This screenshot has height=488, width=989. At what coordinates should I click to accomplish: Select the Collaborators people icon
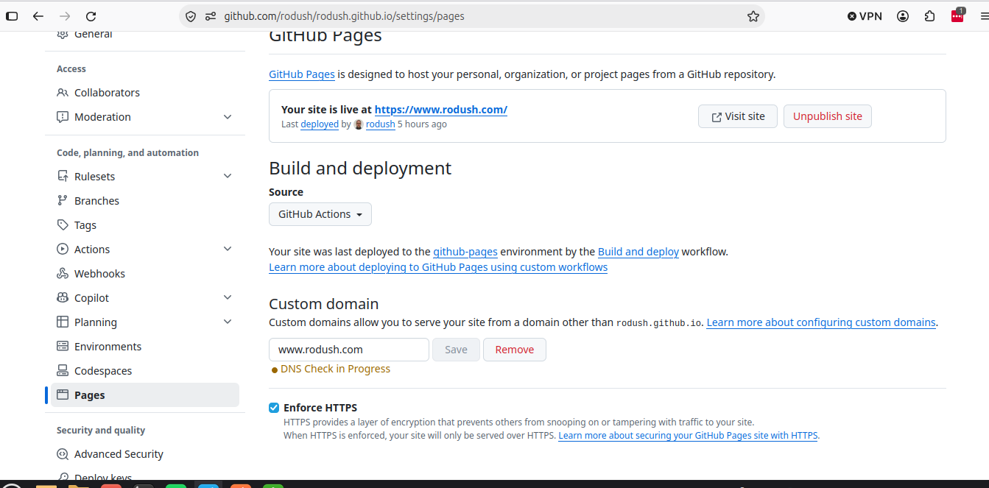coord(63,93)
